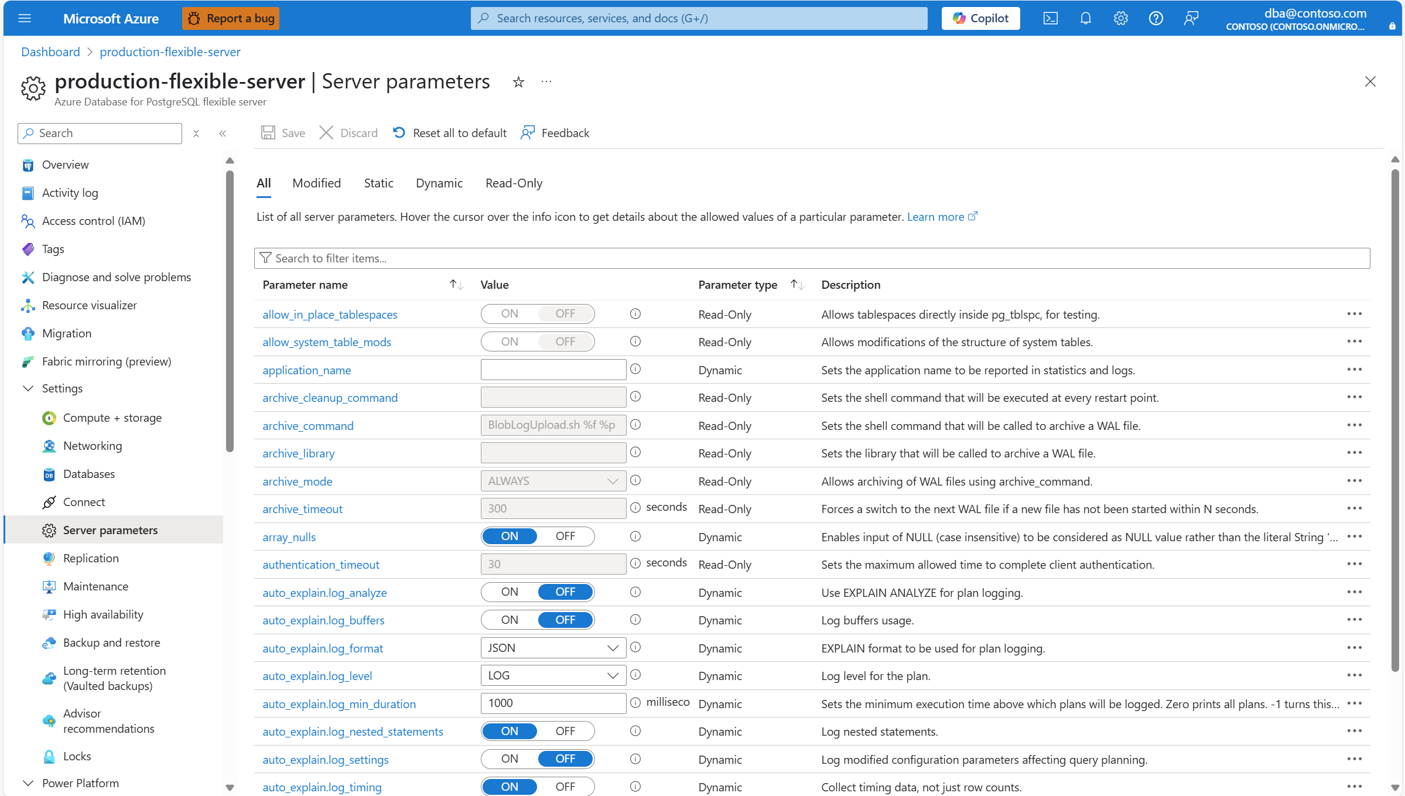Viewport: 1405px width, 796px height.
Task: Switch to the Modified tab
Action: click(x=316, y=183)
